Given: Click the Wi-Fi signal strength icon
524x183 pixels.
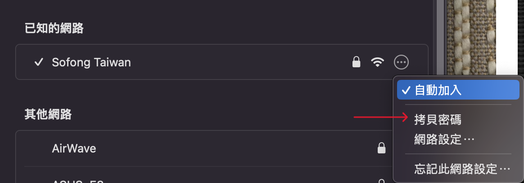Looking at the screenshot, I should coord(377,62).
